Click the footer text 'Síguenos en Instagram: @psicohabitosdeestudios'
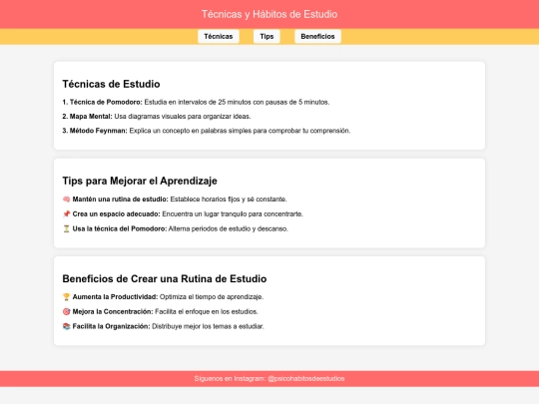 tap(269, 379)
